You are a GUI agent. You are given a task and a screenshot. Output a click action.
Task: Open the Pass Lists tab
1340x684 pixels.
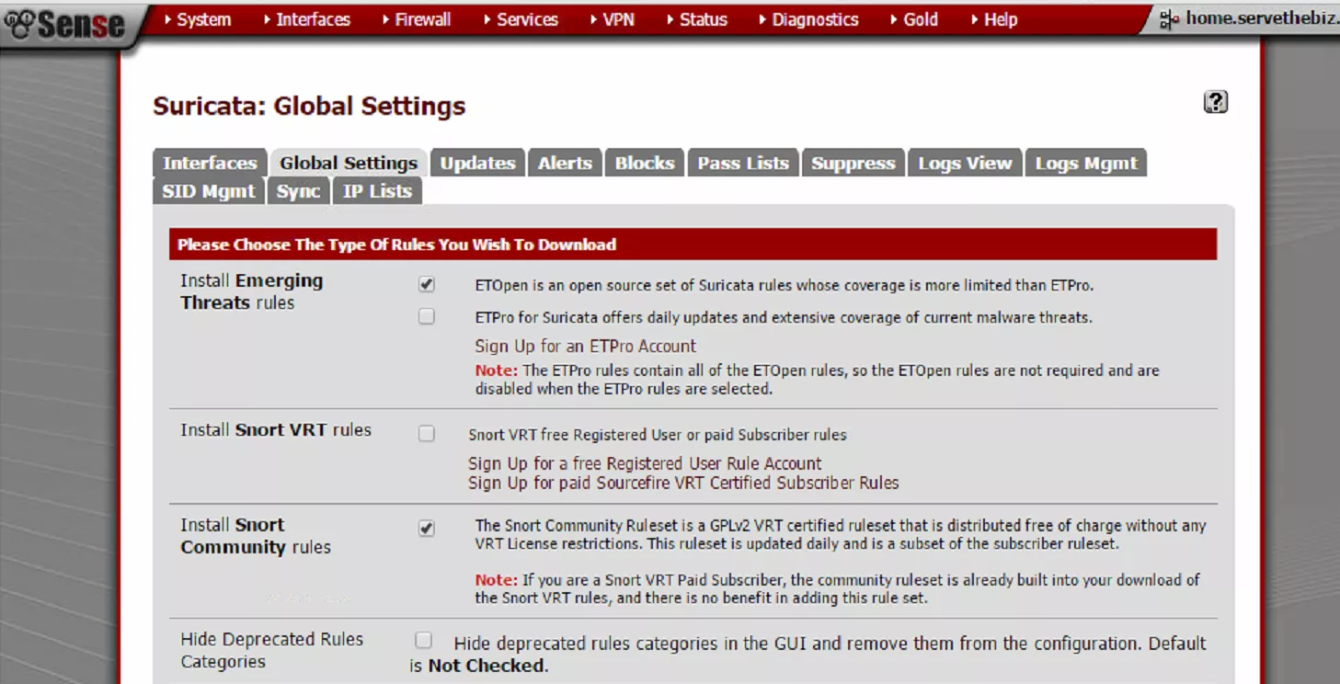pos(743,163)
